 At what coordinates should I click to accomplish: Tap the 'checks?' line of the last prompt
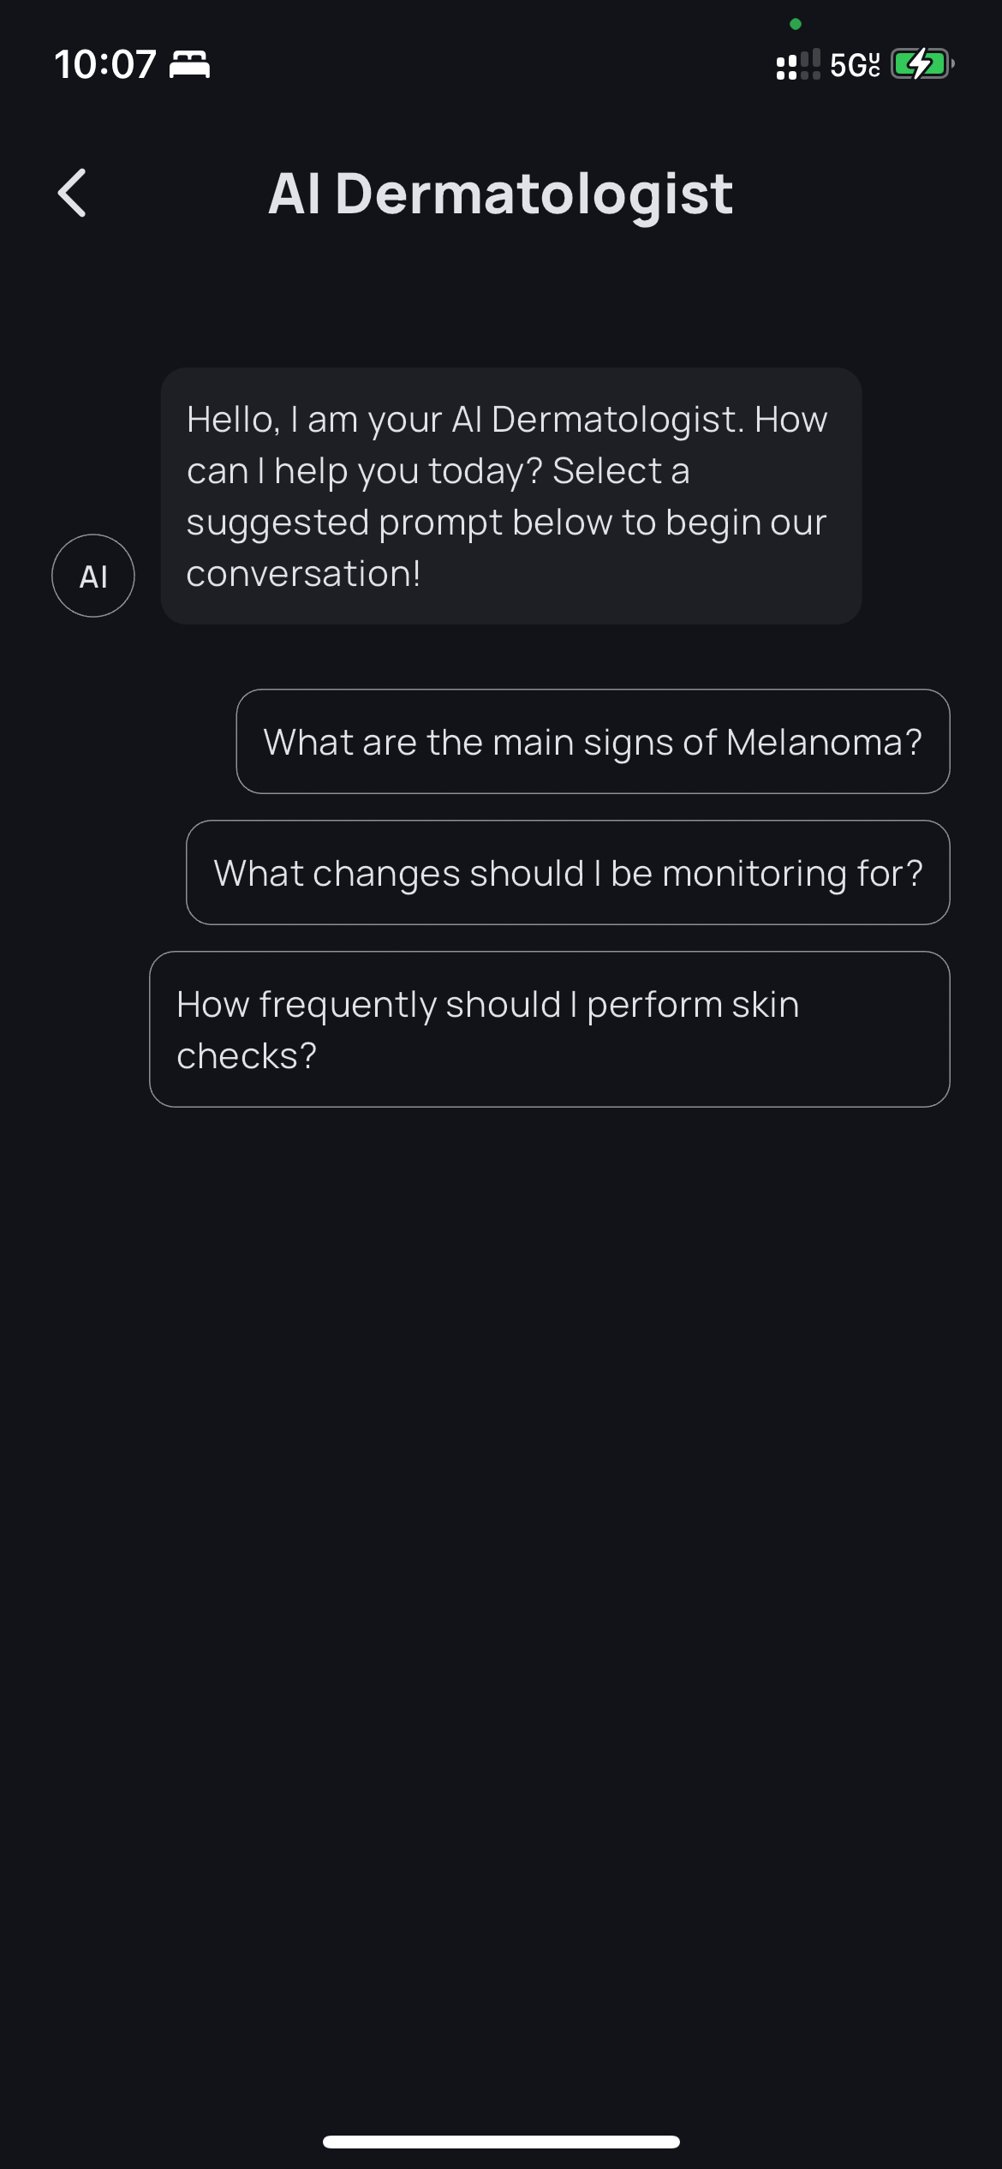(x=247, y=1056)
